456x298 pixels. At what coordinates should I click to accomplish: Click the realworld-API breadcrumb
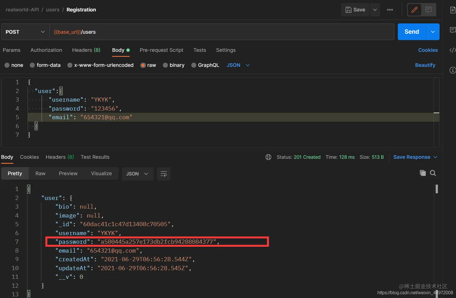coord(22,10)
